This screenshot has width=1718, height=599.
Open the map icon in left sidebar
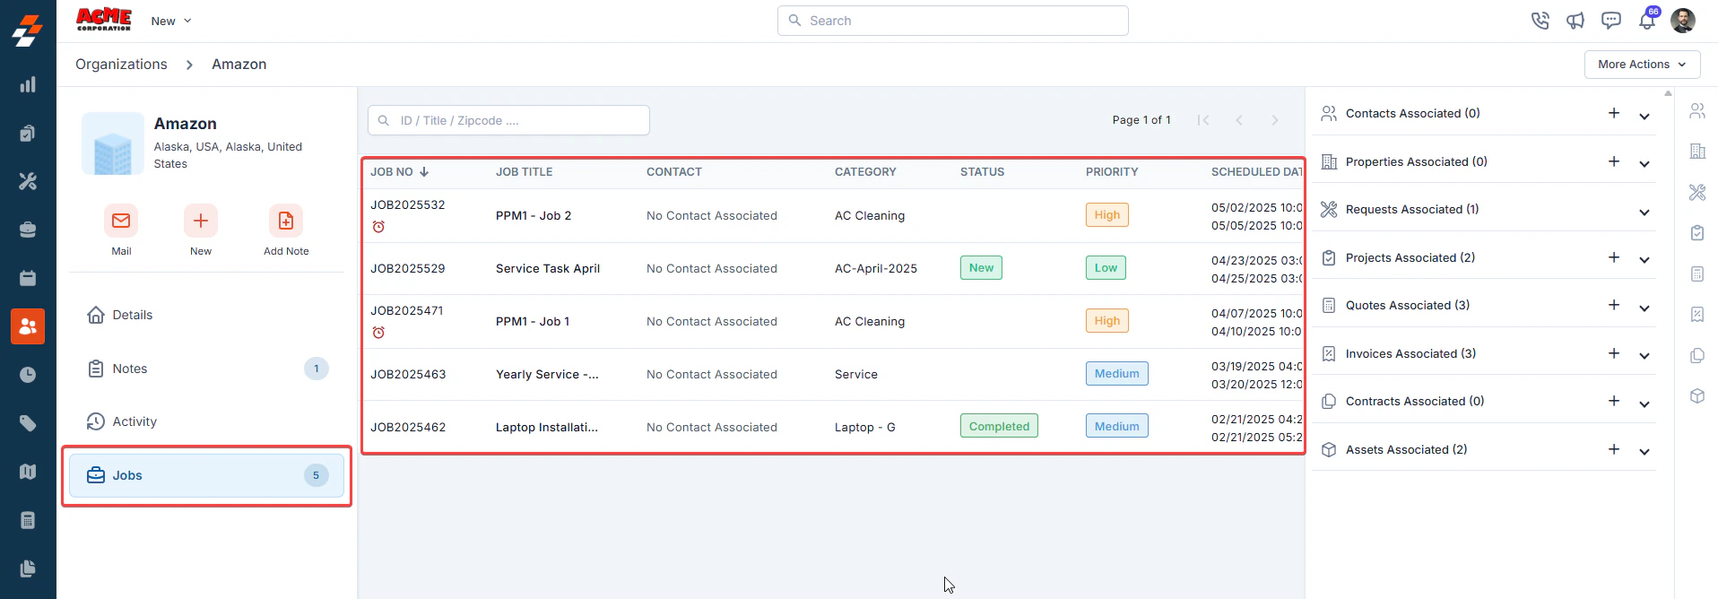point(28,472)
